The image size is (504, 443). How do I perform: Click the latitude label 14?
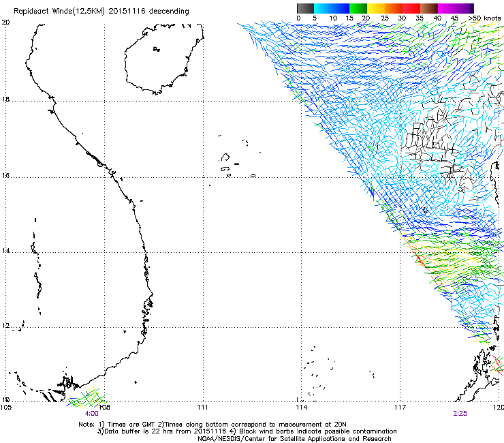5,251
